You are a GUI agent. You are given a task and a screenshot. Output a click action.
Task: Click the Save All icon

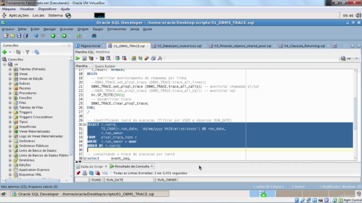click(25, 36)
